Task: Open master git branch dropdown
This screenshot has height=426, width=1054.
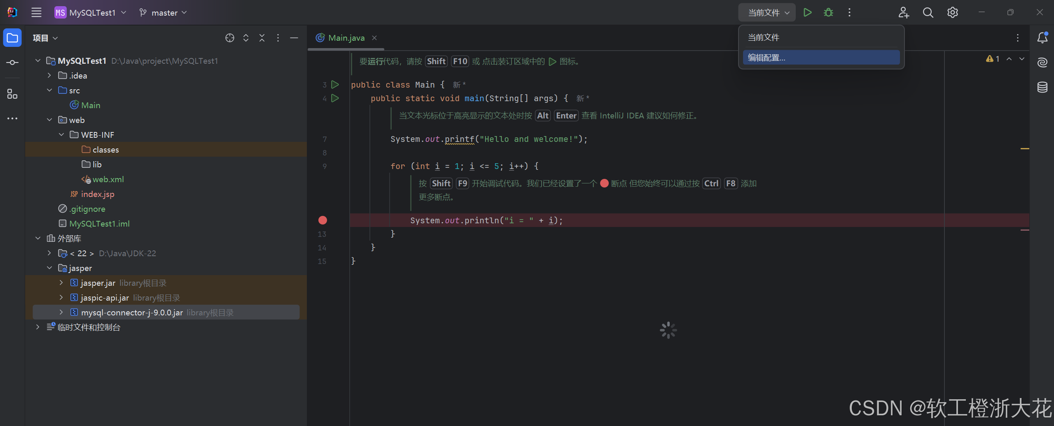Action: click(163, 12)
